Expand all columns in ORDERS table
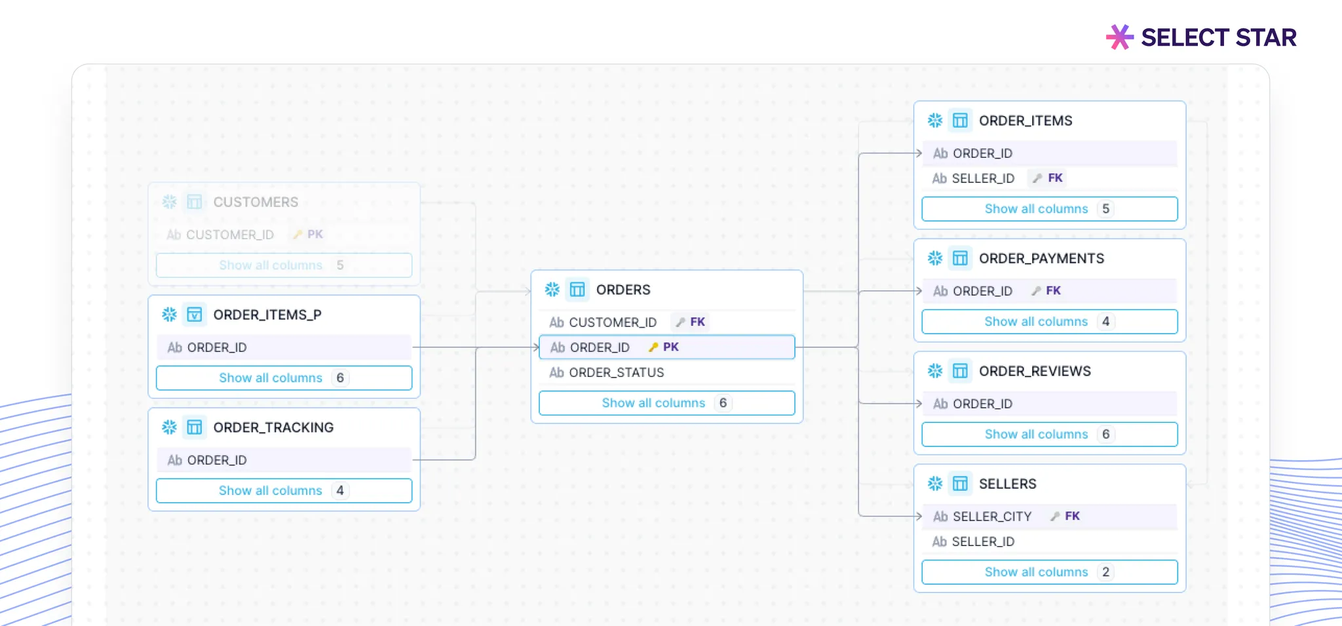The width and height of the screenshot is (1342, 626). click(x=666, y=403)
